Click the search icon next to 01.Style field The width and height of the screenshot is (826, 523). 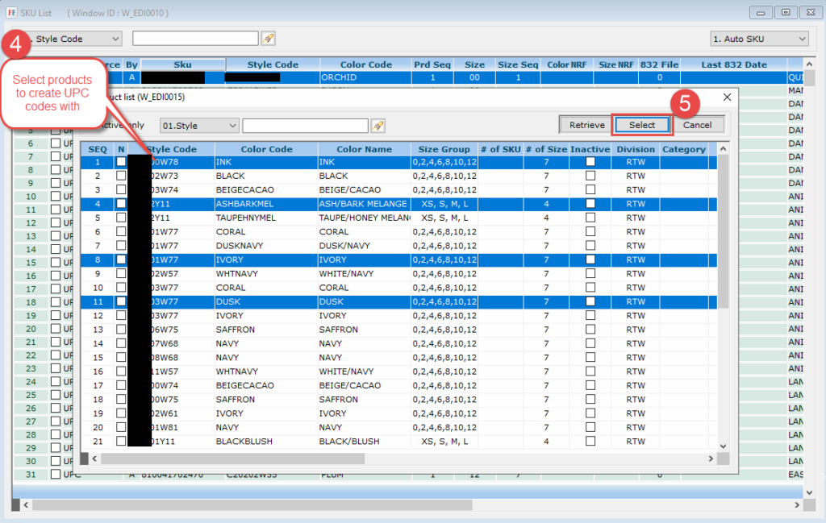(x=378, y=126)
